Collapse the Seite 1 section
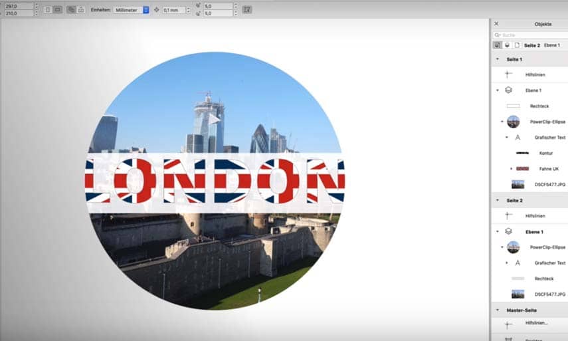The height and width of the screenshot is (341, 568). (498, 59)
